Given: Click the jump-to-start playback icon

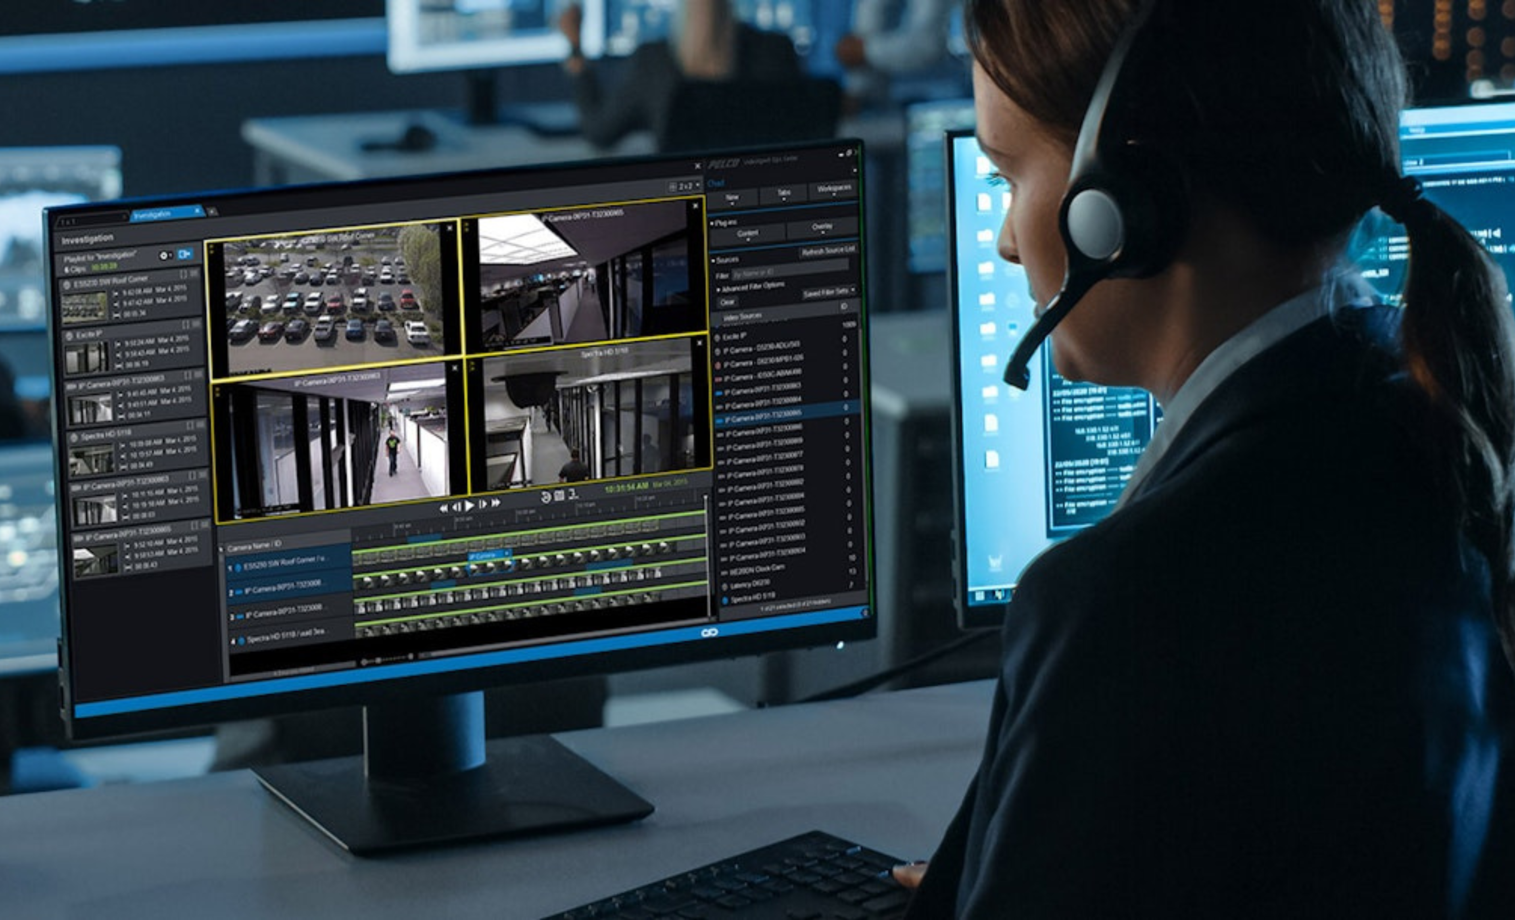Looking at the screenshot, I should tap(445, 508).
